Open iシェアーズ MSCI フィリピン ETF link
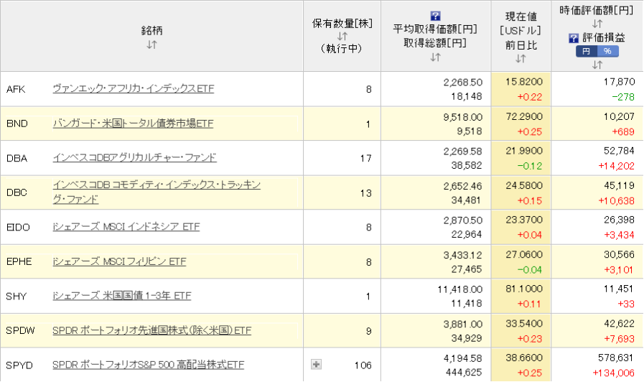 tap(119, 261)
